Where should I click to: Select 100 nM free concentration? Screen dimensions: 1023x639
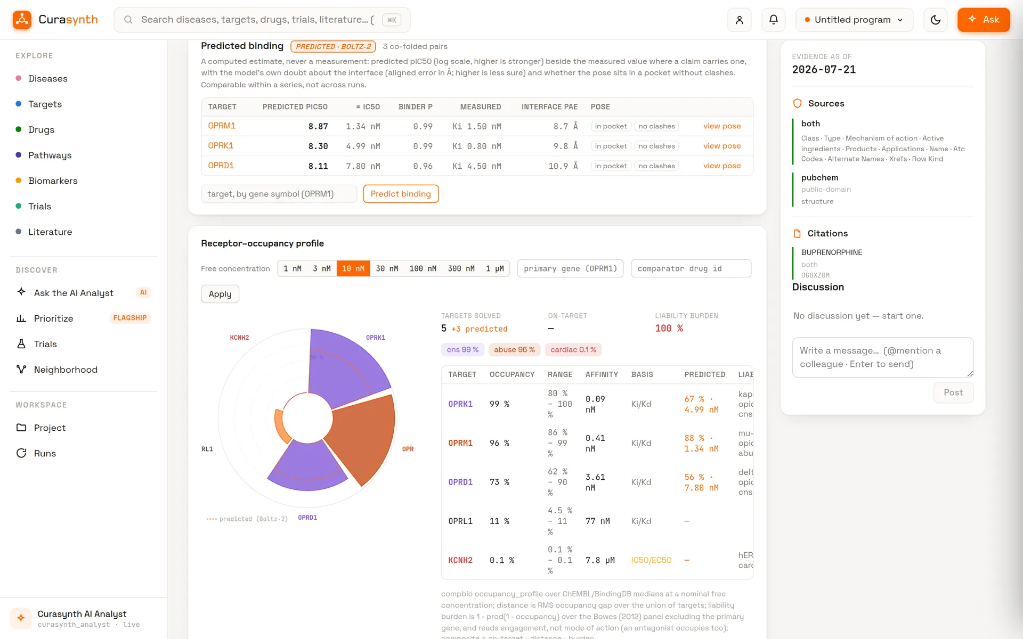[x=423, y=268]
